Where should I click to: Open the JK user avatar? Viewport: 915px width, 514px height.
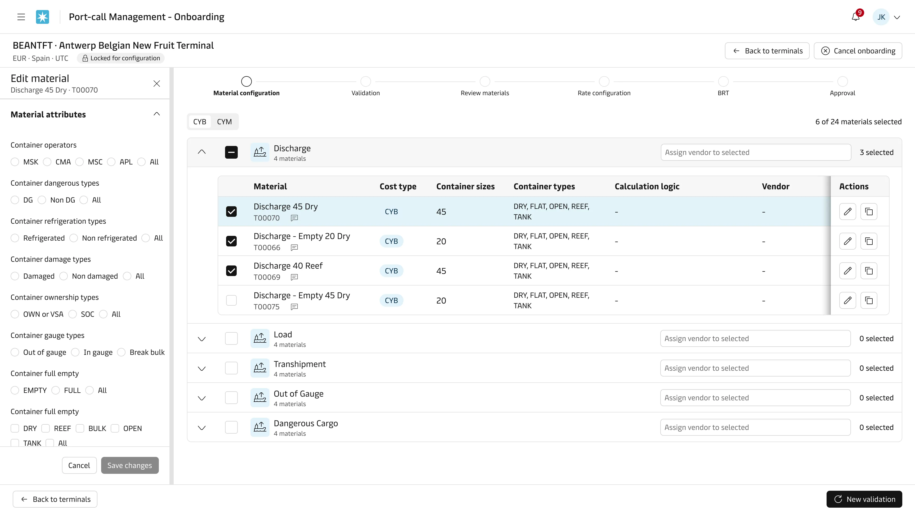coord(881,17)
